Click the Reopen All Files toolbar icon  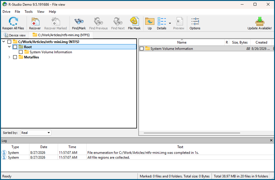tap(13, 21)
